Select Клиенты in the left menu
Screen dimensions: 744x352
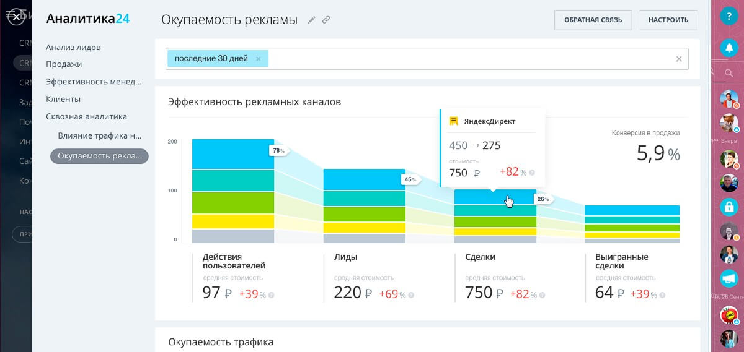(x=63, y=99)
